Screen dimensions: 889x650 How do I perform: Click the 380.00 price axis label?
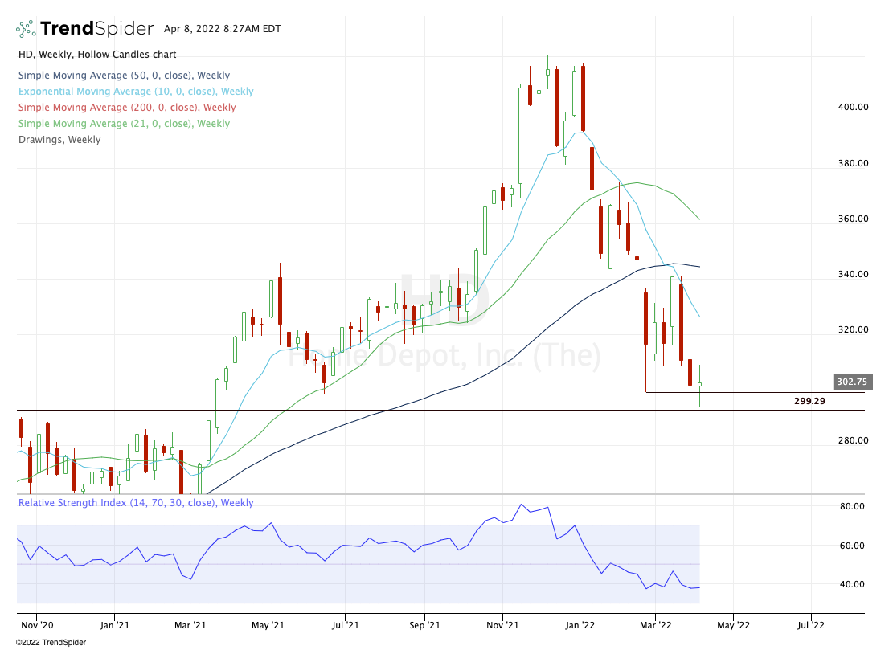pyautogui.click(x=854, y=163)
